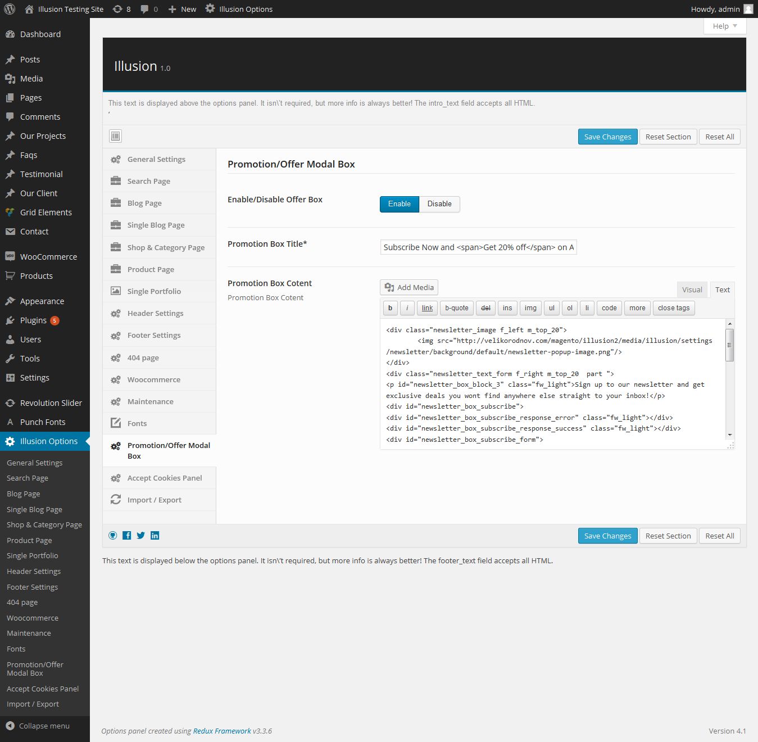
Task: Open the Facebook icon in the panel footer
Action: 127,535
